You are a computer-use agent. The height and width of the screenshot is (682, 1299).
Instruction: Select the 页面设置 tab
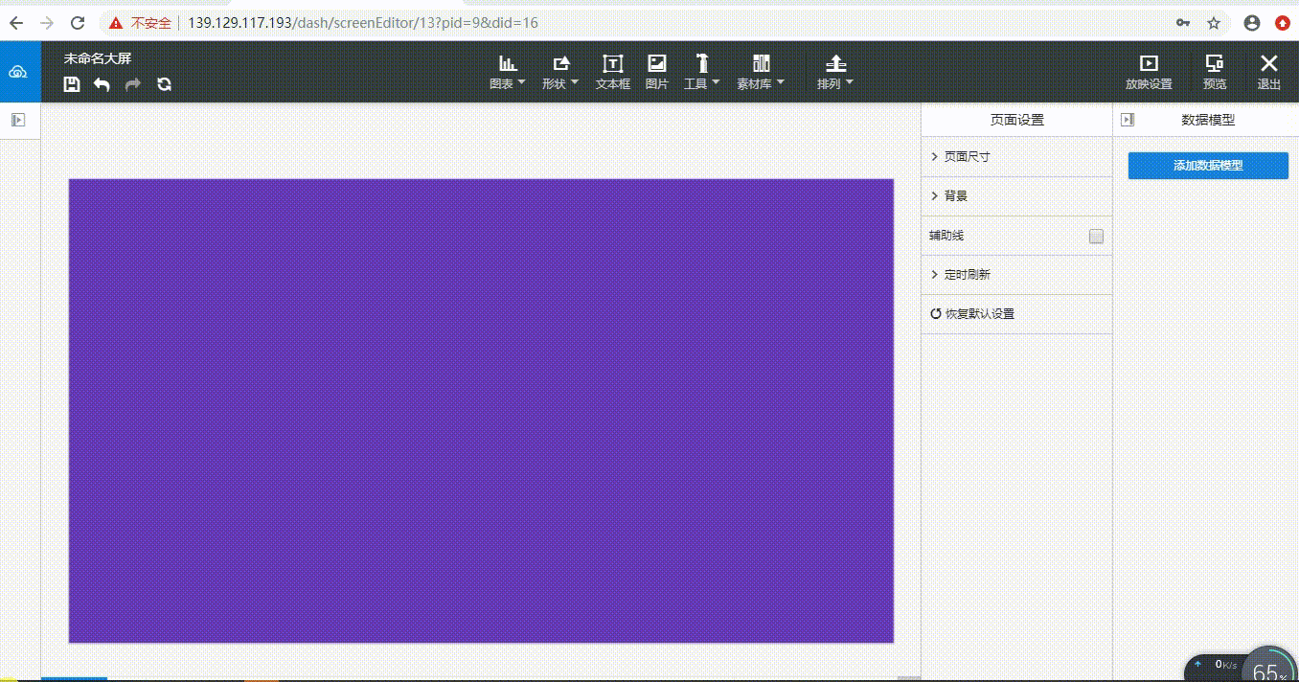click(x=1017, y=120)
